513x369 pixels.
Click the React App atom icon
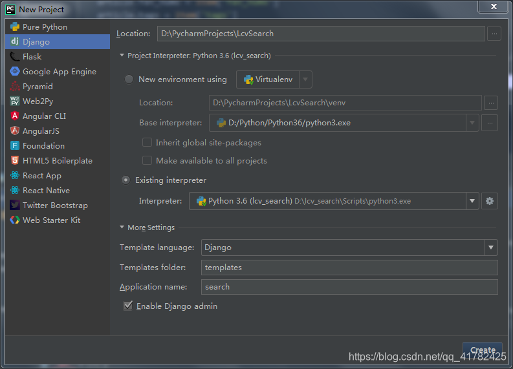coord(15,175)
